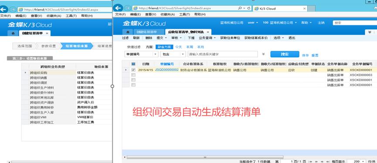The height and width of the screenshot is (163, 377).
Task: Open a new blank browser tab
Action: [x=312, y=8]
